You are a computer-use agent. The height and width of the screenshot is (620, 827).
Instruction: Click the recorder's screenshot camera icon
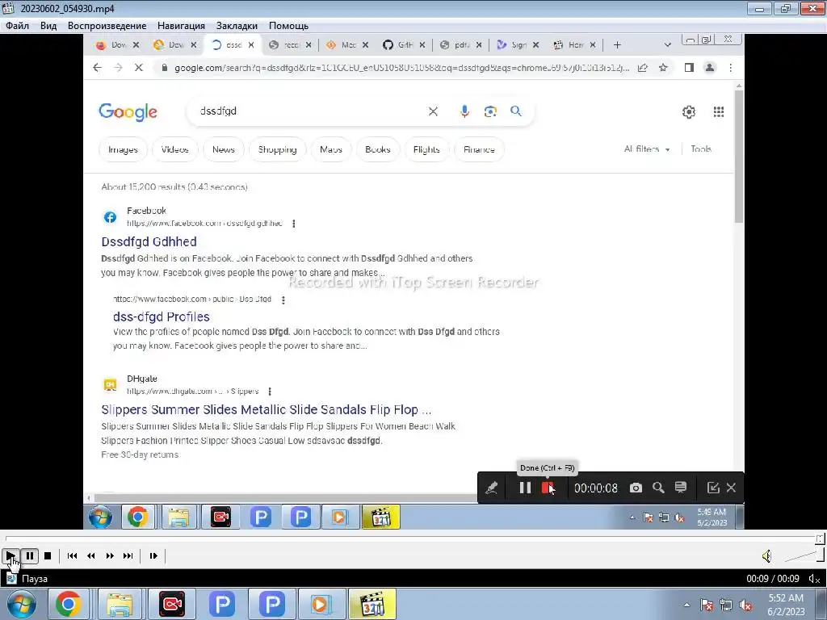(636, 488)
